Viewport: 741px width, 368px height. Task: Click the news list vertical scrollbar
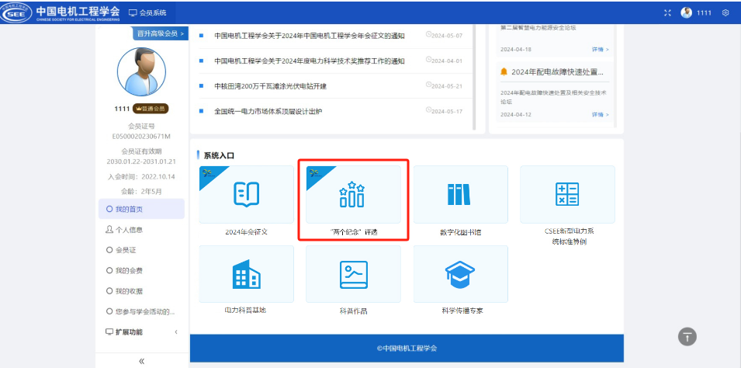(474, 78)
